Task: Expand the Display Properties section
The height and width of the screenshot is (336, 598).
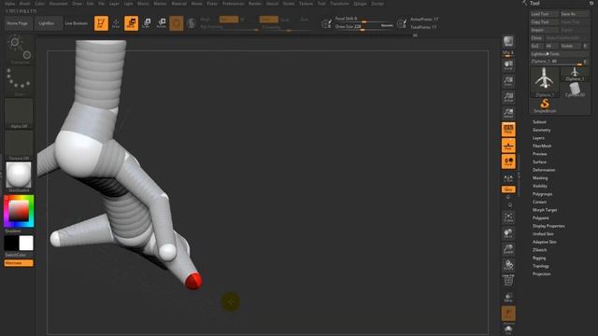Action: [548, 226]
